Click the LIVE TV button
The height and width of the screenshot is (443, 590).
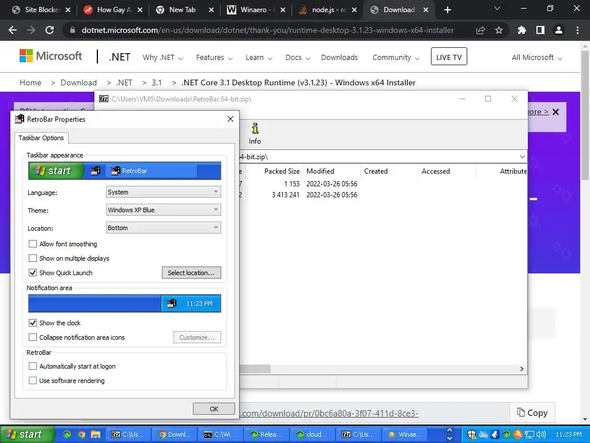(449, 57)
